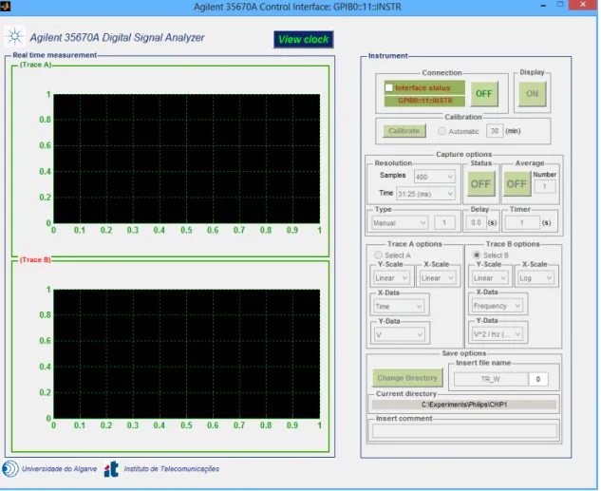Click the (Trace A) panel label

(x=36, y=65)
